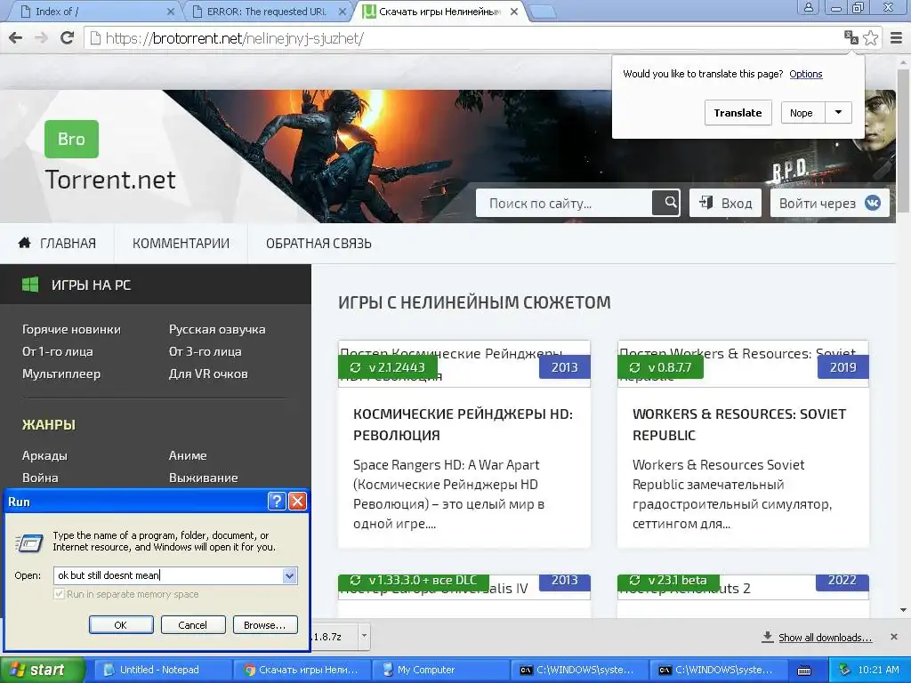The height and width of the screenshot is (683, 911).
Task: Click the browser forward arrow
Action: point(41,38)
